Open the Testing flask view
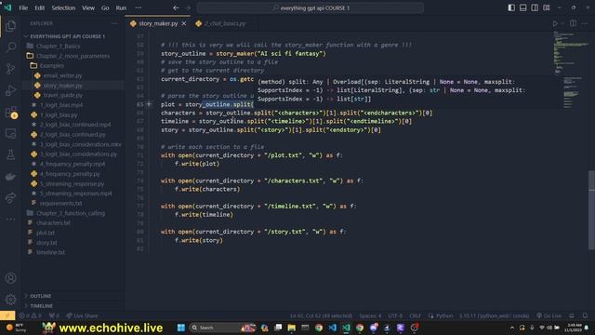The image size is (595, 335). (x=10, y=155)
